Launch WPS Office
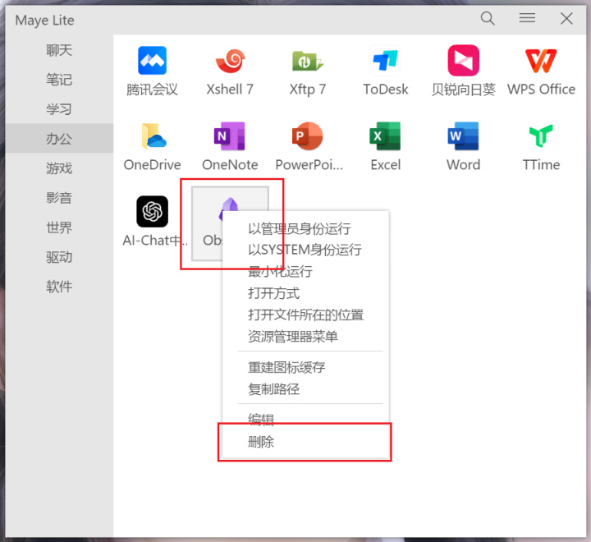This screenshot has width=591, height=542. pyautogui.click(x=541, y=60)
